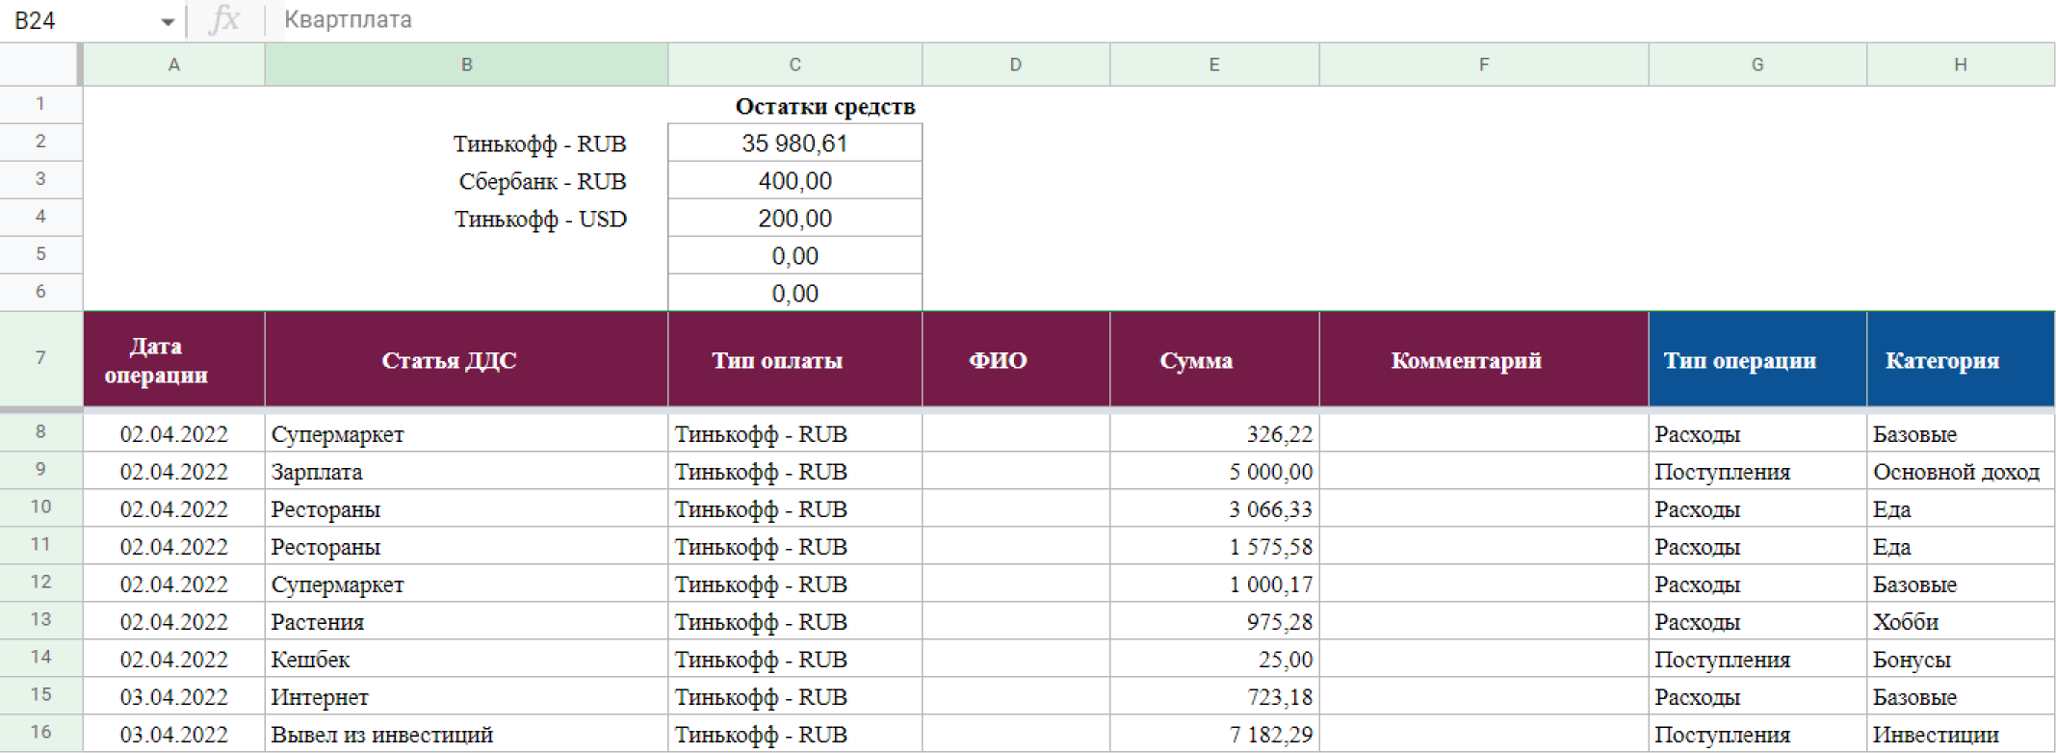This screenshot has height=753, width=2056.
Task: Select the Растения cell
Action: 466,621
